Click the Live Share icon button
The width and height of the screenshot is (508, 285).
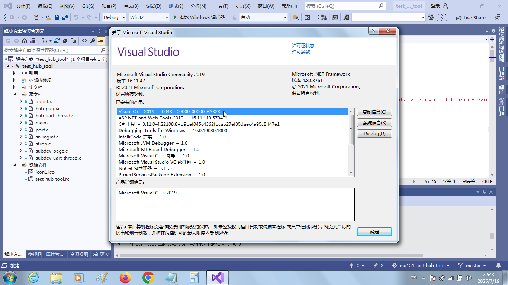click(471, 17)
